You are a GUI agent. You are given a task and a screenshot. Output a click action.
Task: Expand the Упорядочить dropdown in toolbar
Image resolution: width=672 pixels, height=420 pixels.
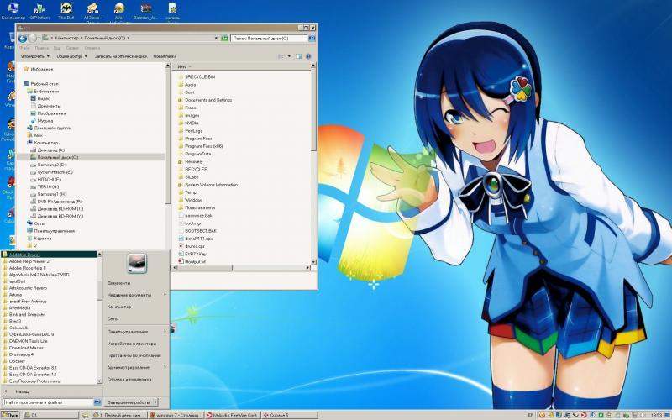34,56
